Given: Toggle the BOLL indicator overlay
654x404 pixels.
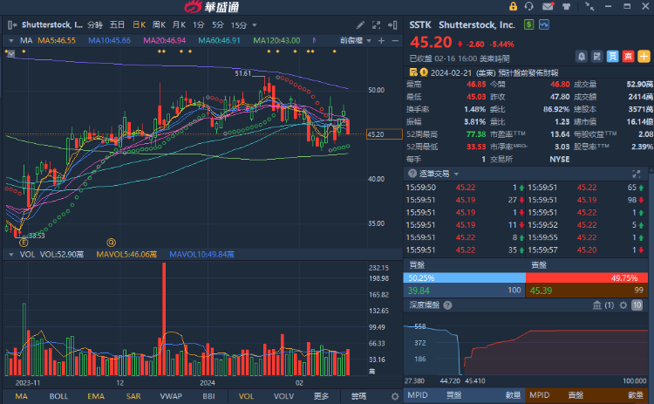Looking at the screenshot, I should [58, 396].
